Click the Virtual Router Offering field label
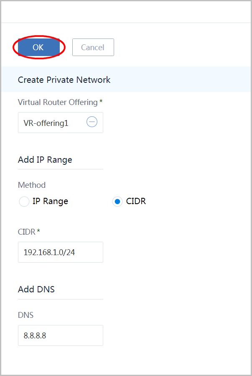Image resolution: width=252 pixels, height=376 pixels. (x=58, y=102)
